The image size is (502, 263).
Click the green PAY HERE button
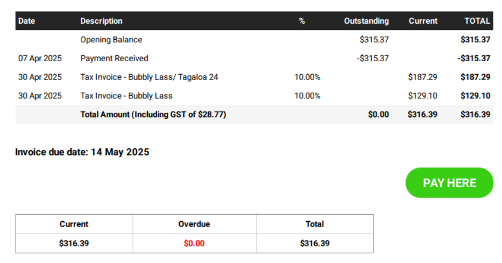(449, 182)
